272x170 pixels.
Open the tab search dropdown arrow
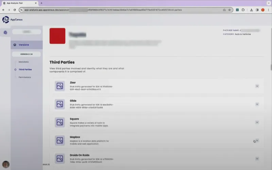269,3
